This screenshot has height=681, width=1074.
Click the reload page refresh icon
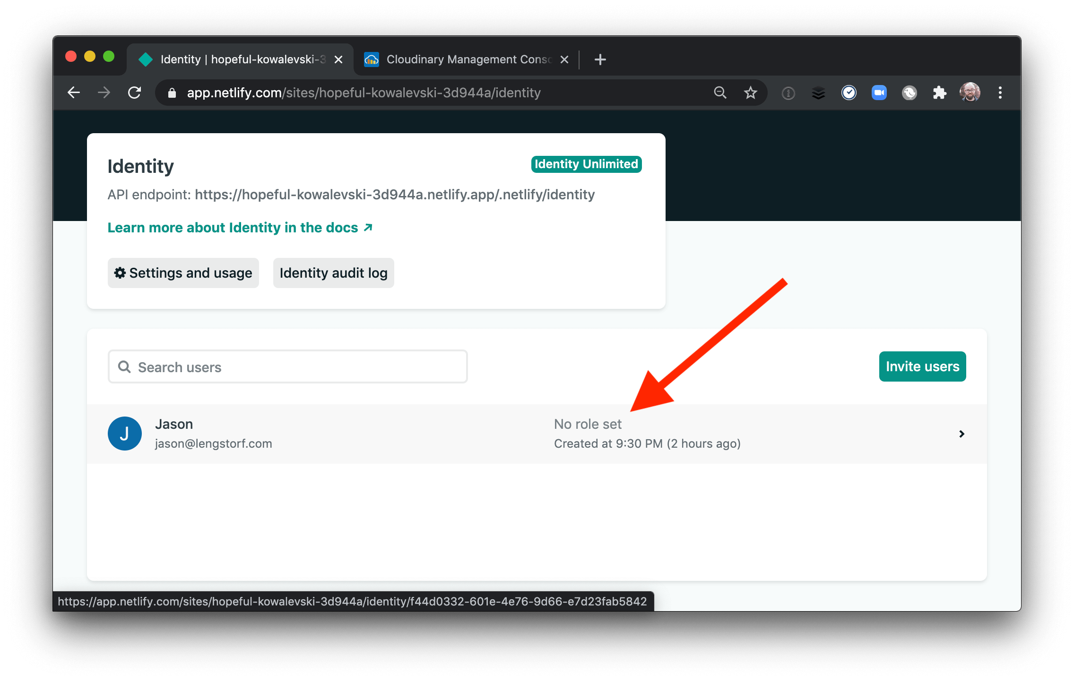[135, 92]
